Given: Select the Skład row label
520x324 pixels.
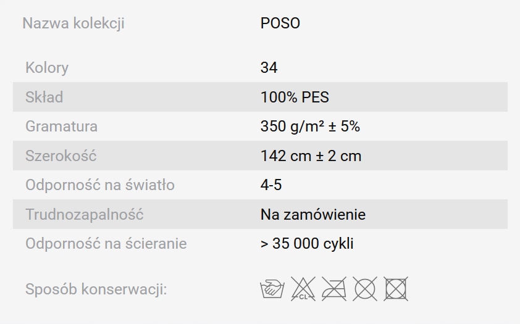Looking at the screenshot, I should point(44,97).
